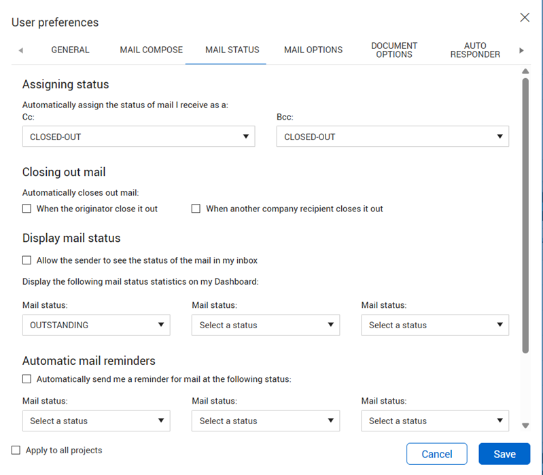Enable closing out when the originator closes it out
Screen dimensions: 543x475
27,209
